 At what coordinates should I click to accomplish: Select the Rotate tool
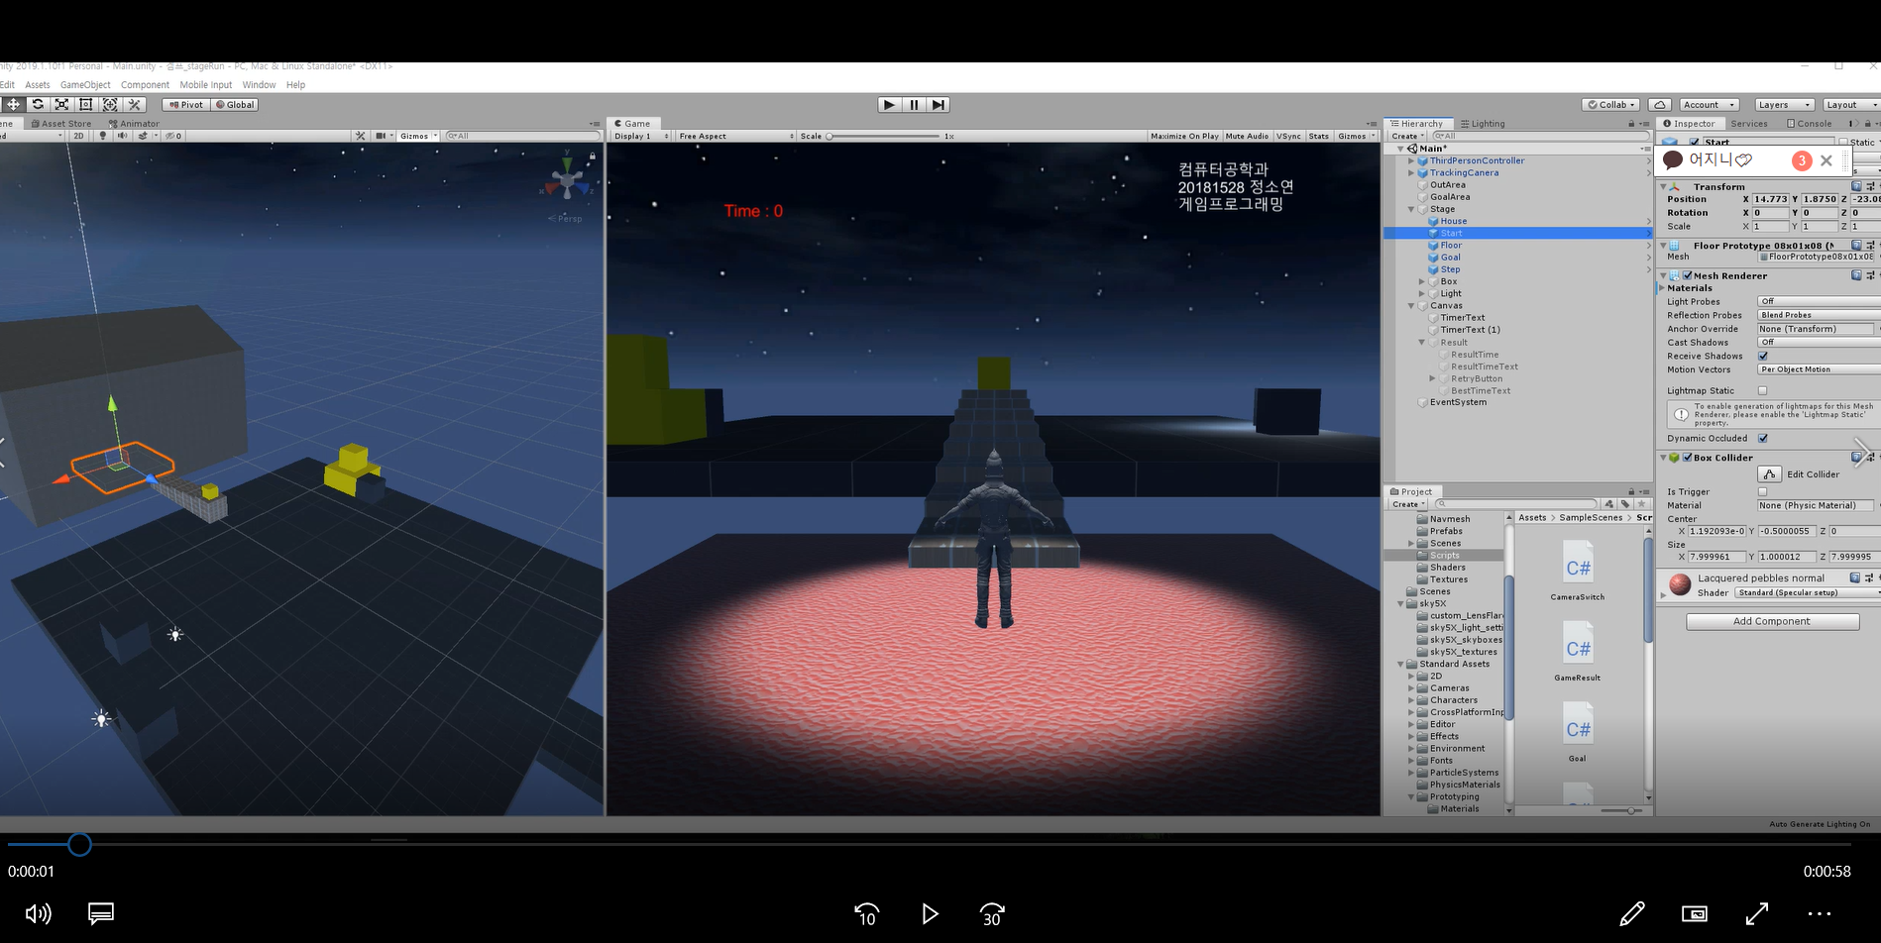pyautogui.click(x=38, y=104)
